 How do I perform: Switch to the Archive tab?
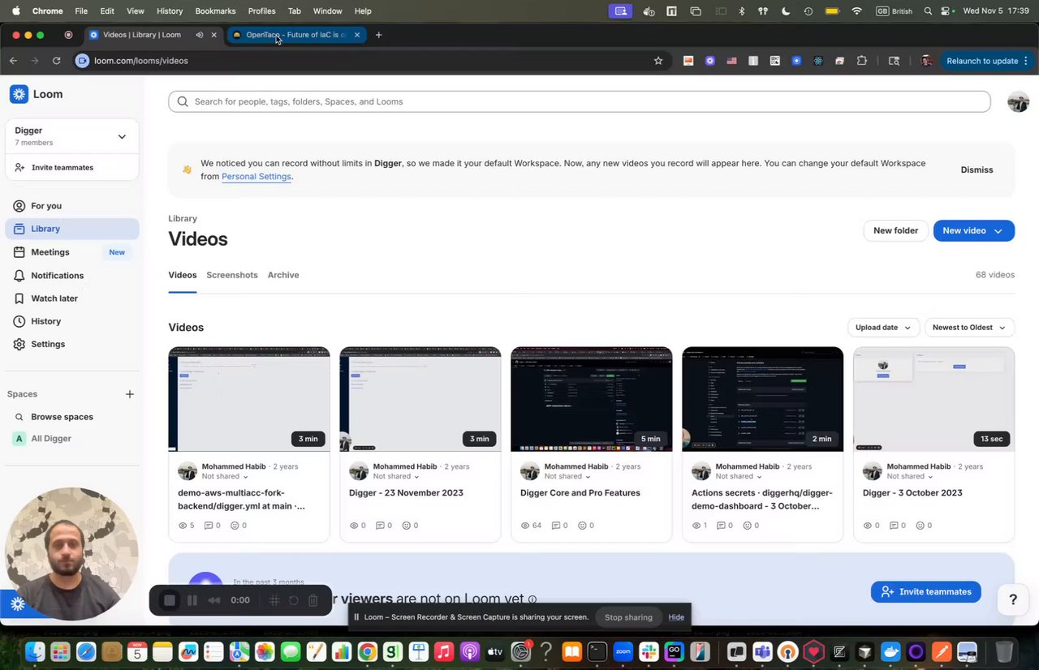[283, 275]
